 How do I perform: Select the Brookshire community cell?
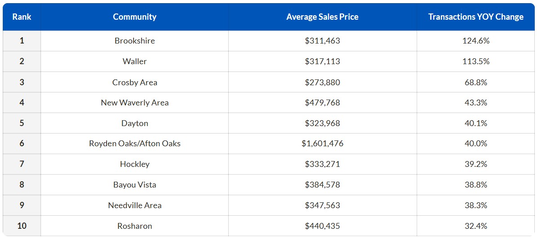point(134,41)
